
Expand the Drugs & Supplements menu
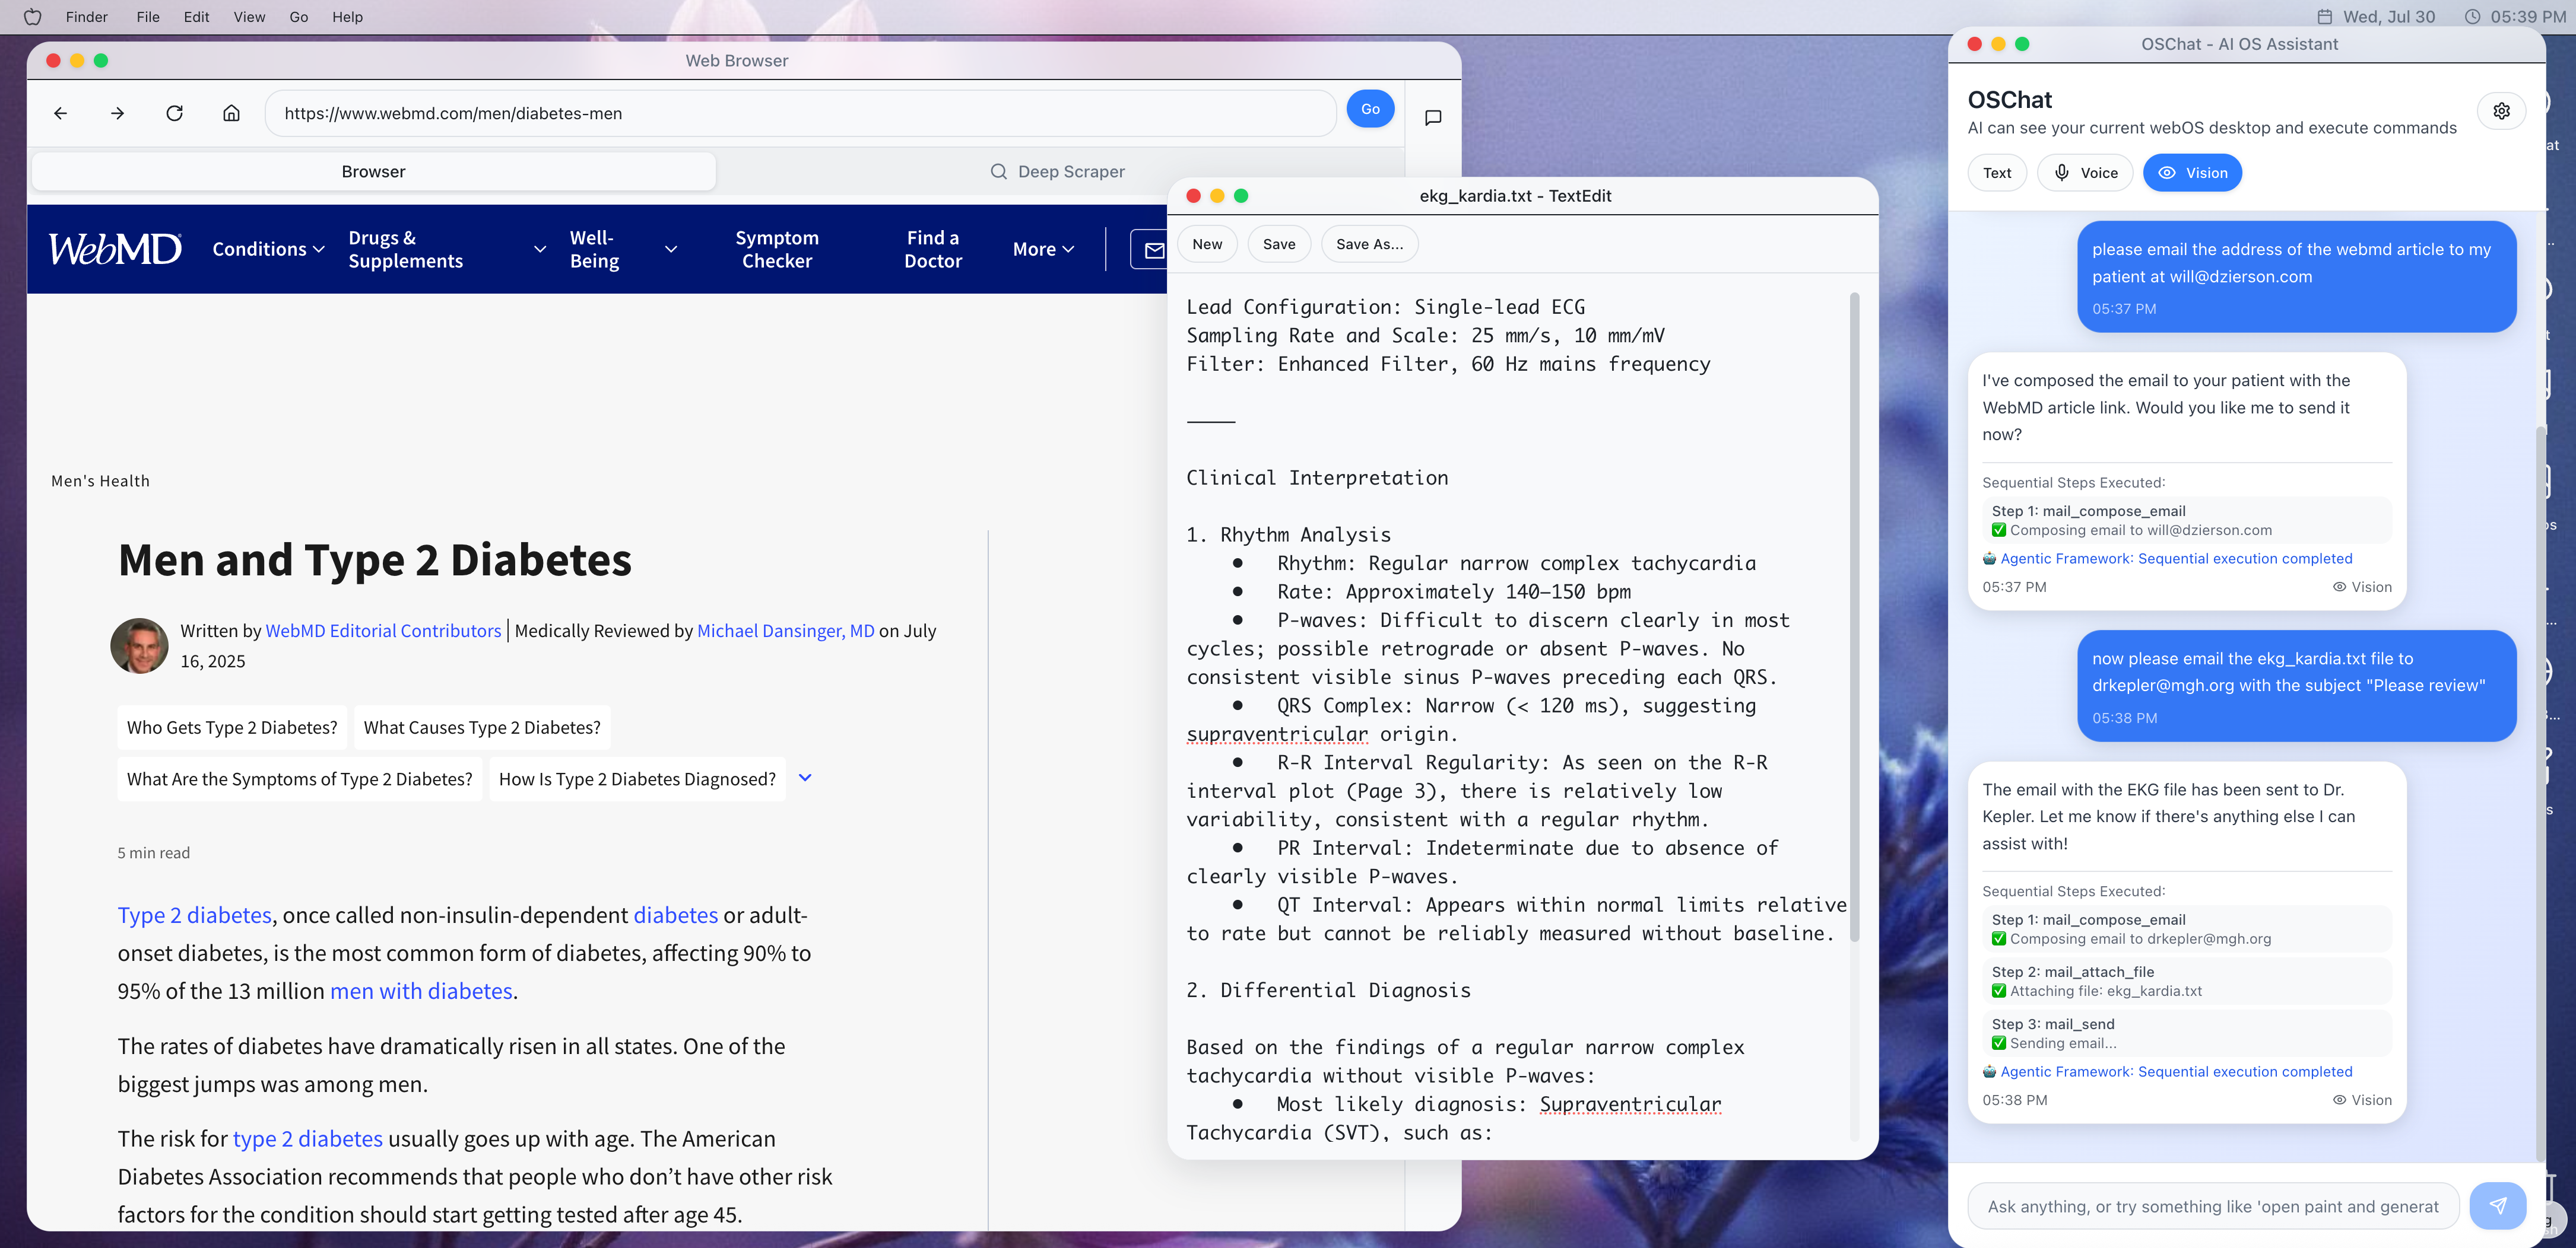click(x=447, y=249)
